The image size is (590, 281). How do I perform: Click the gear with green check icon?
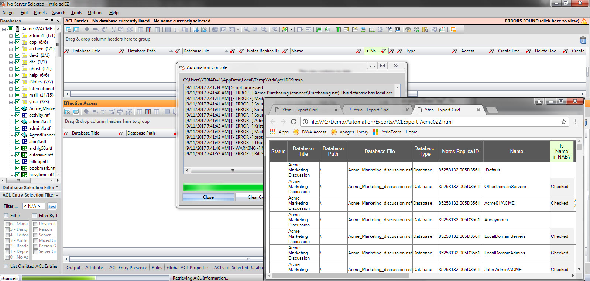pyautogui.click(x=416, y=30)
